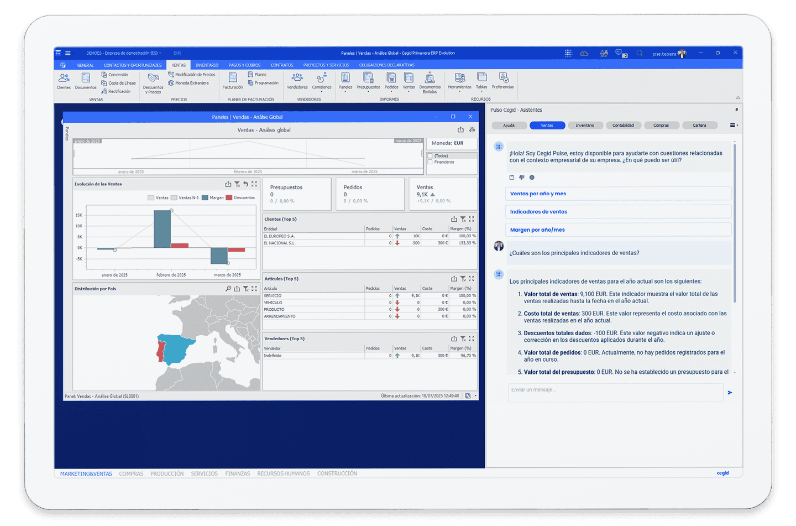This screenshot has width=796, height=526.
Task: Switch to the INVENTARIO ribbon tab
Action: (207, 65)
